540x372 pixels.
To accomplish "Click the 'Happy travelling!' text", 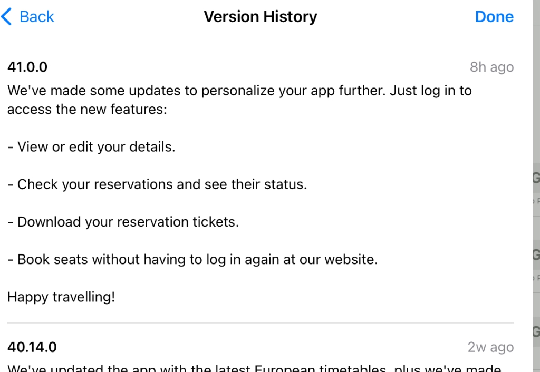I will pos(61,297).
